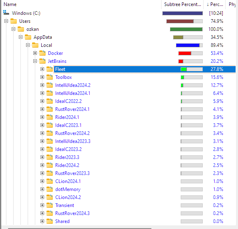Image resolution: width=238 pixels, height=229 pixels.
Task: Expand the Docker folder node
Action: pyautogui.click(x=35, y=53)
